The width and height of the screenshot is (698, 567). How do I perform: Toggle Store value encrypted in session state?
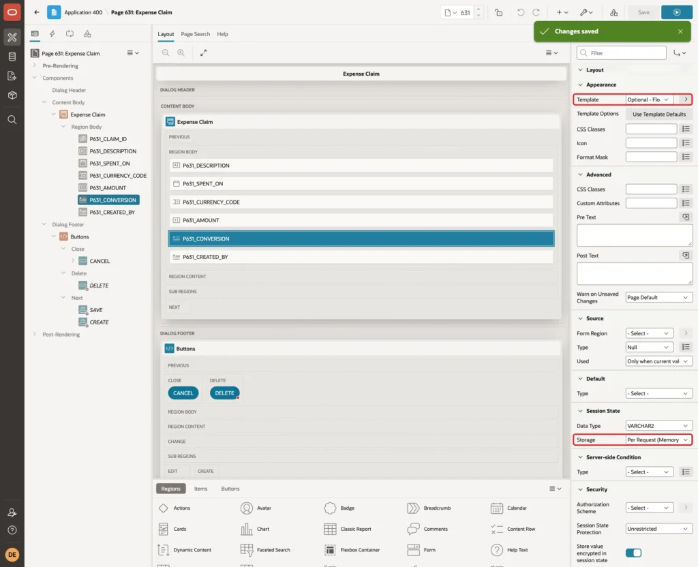click(x=633, y=553)
